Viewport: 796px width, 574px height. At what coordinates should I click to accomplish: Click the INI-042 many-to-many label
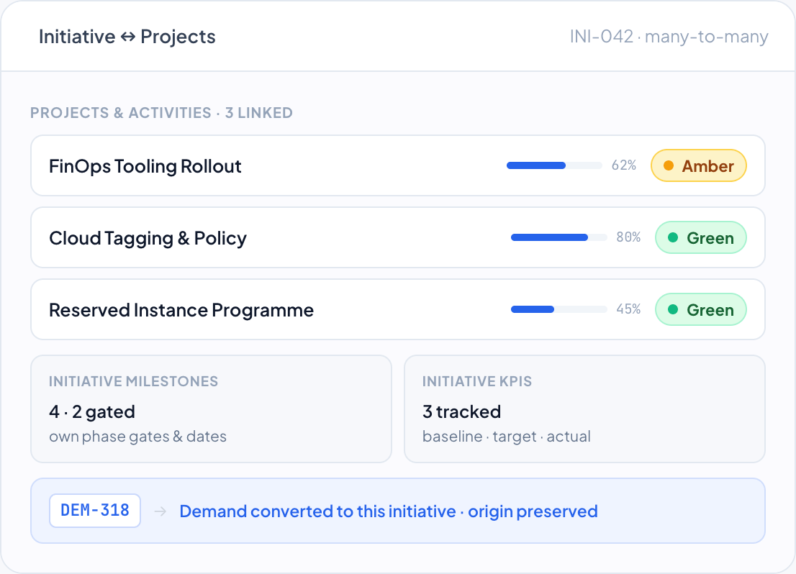tap(669, 37)
